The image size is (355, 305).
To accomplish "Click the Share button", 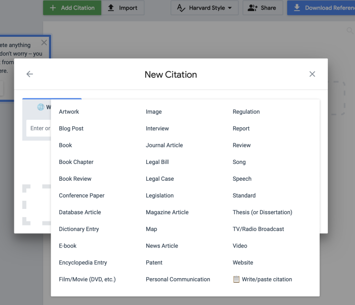I will tap(263, 8).
